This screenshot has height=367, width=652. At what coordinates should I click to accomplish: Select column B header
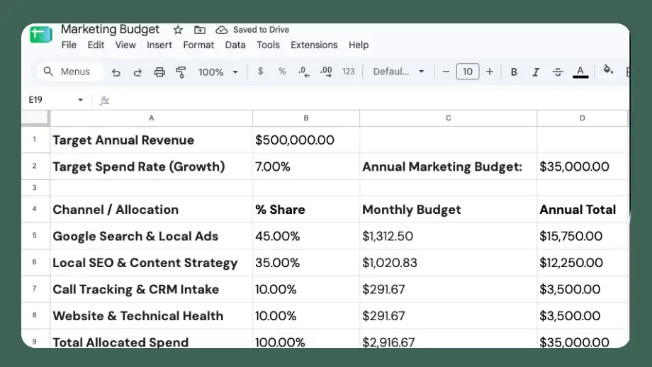click(x=306, y=118)
